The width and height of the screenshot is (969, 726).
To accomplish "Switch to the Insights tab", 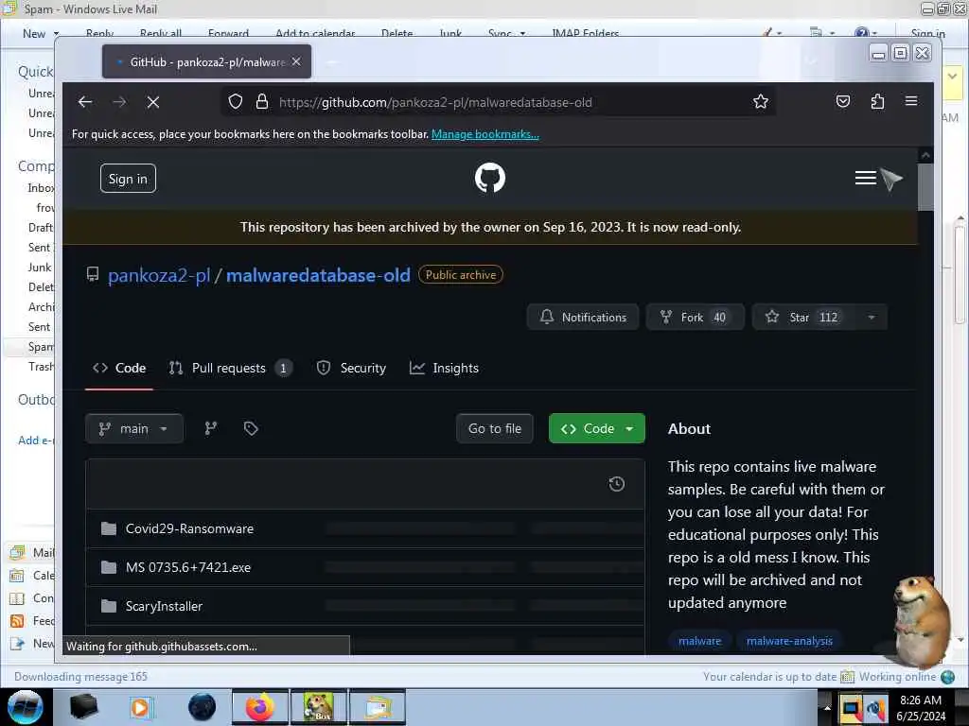I will (444, 368).
